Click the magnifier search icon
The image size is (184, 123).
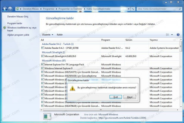180,9
